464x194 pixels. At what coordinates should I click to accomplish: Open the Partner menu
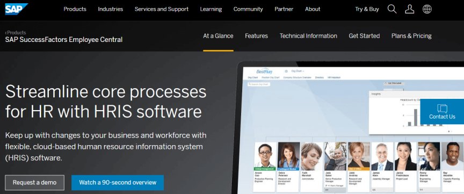click(x=284, y=9)
